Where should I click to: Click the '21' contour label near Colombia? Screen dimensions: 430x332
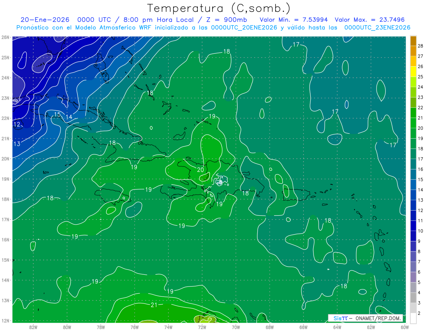154,305
